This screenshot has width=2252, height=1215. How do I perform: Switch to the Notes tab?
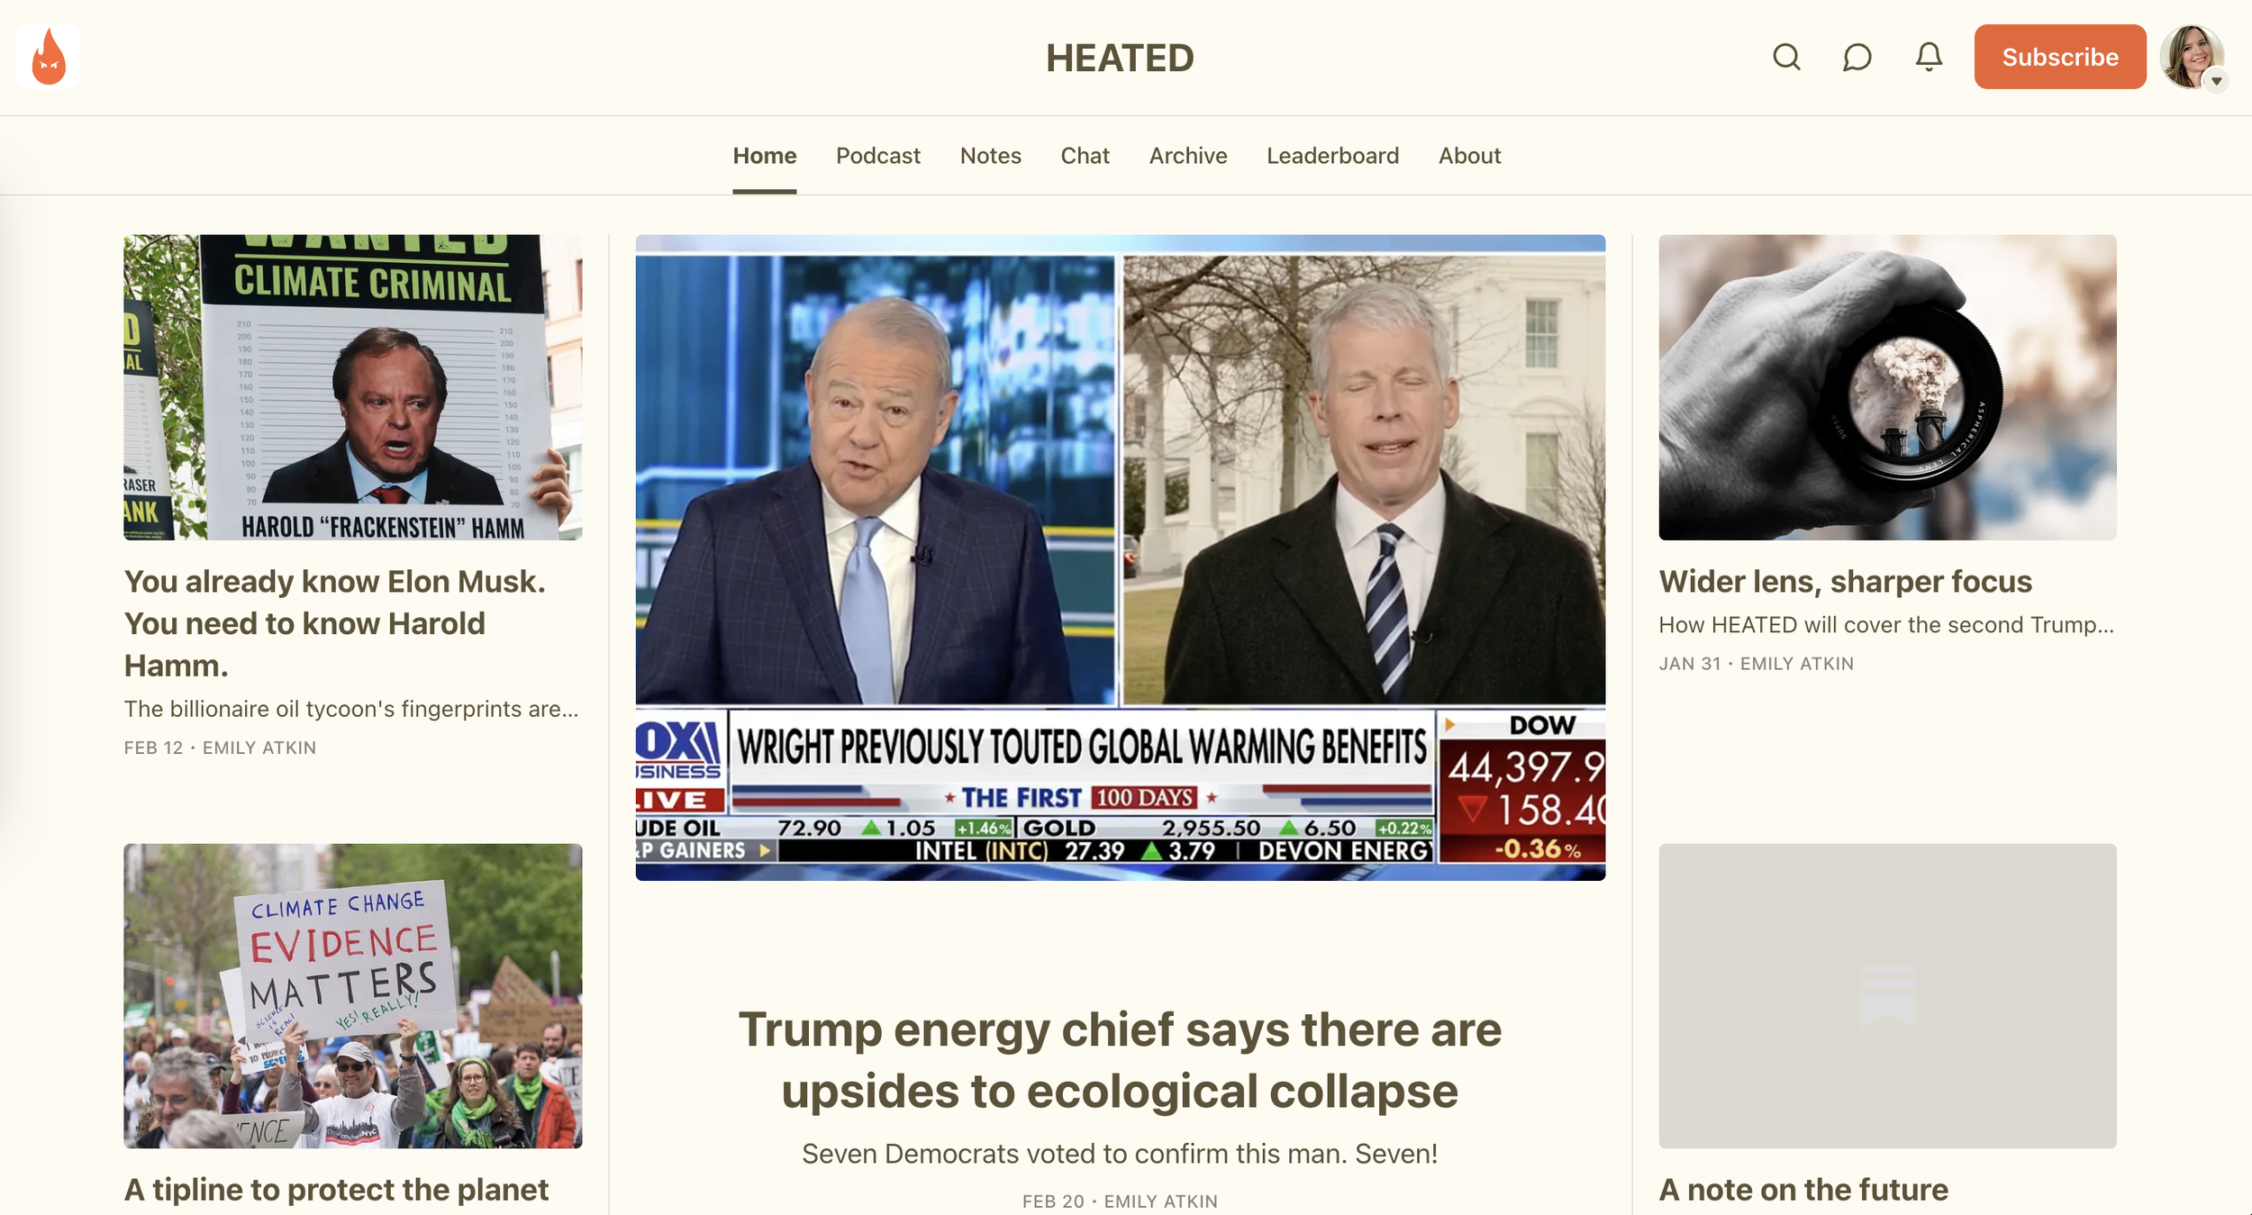coord(990,156)
